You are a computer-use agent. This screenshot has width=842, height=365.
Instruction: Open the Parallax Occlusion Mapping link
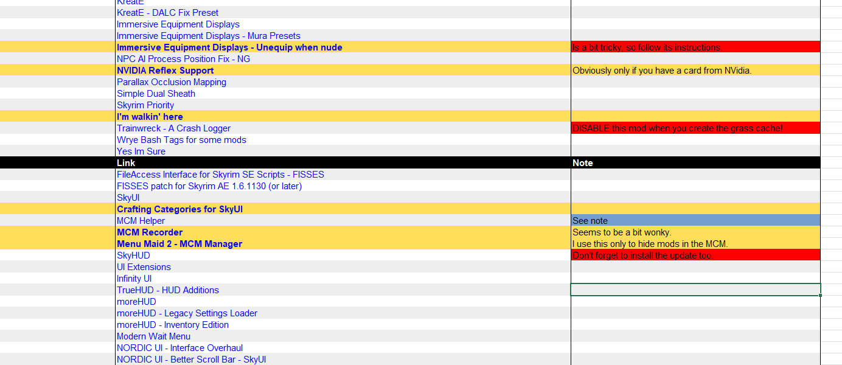point(172,82)
